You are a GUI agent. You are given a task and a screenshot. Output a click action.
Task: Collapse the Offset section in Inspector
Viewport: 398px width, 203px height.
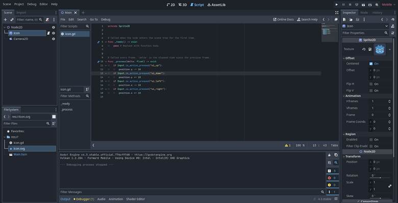(344, 58)
